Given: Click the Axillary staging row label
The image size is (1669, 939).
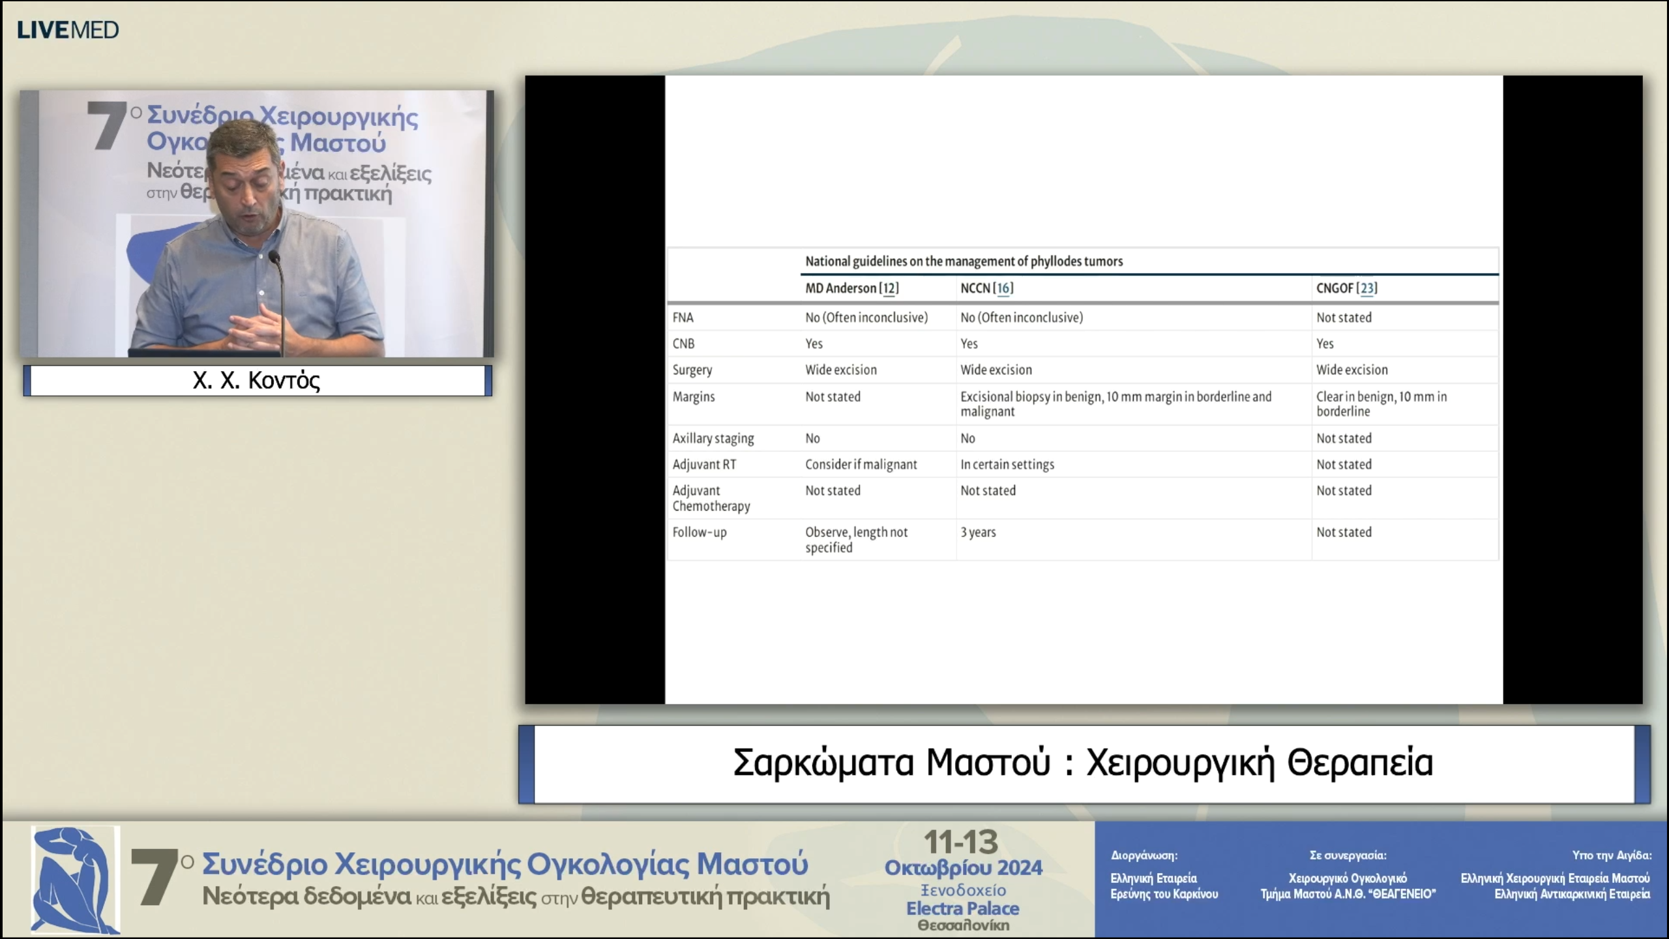Looking at the screenshot, I should coord(714,438).
